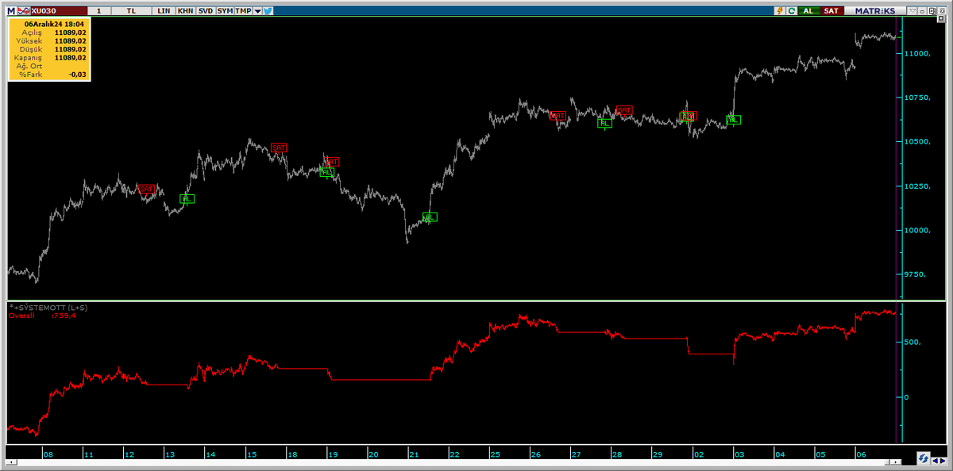The width and height of the screenshot is (953, 471).
Task: Select the AL signal marker near day 21
Action: (430, 217)
